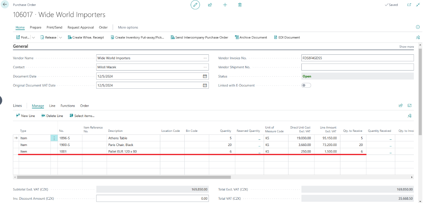Open the Request Approval menu
The height and width of the screenshot is (203, 423).
click(81, 27)
